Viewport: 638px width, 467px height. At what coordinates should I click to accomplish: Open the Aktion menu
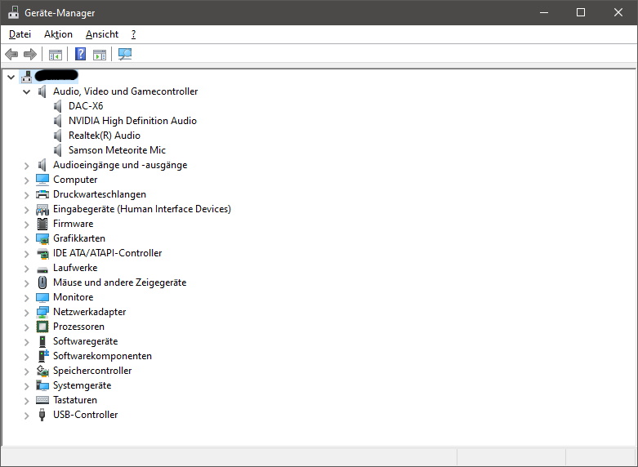point(58,34)
